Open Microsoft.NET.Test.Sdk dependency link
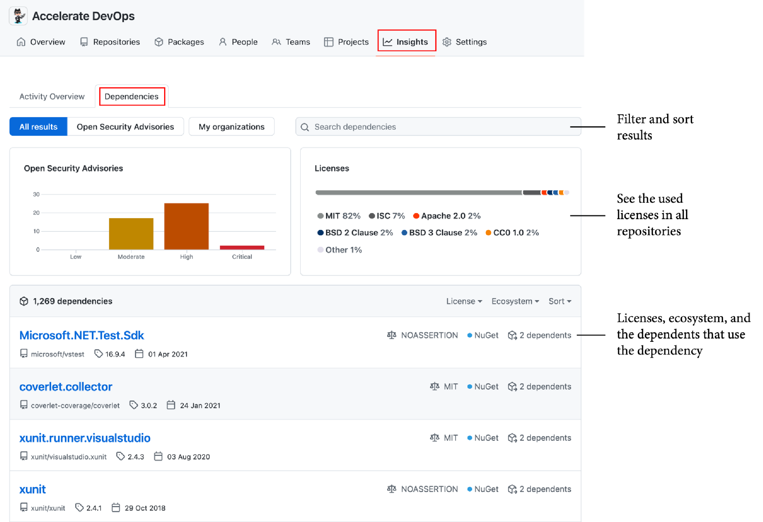The width and height of the screenshot is (763, 522). click(82, 336)
